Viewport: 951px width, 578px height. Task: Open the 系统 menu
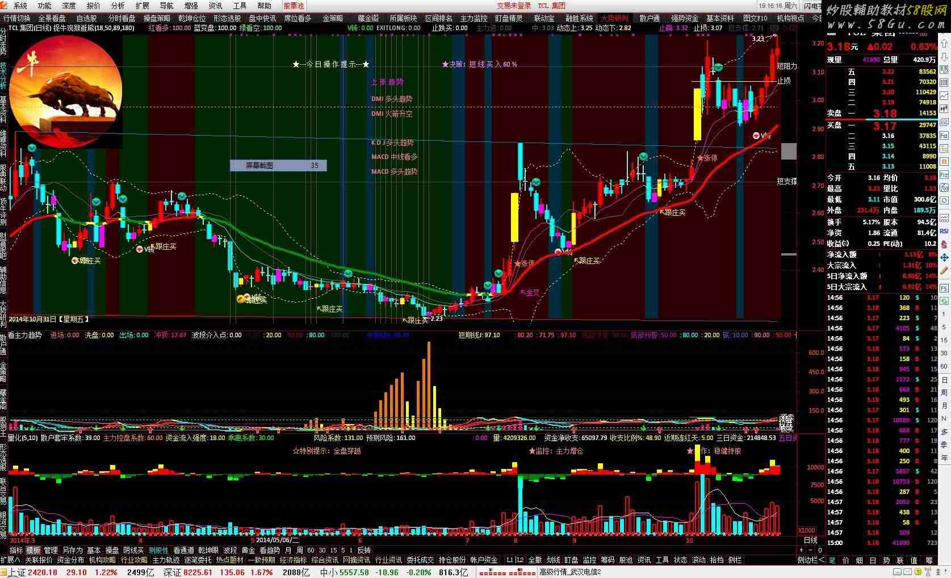click(x=20, y=6)
